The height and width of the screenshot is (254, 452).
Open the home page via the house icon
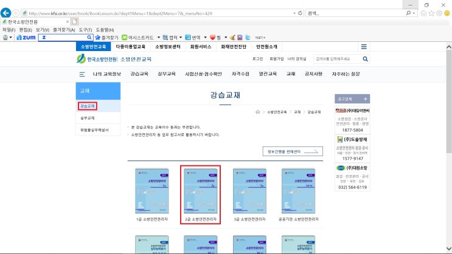click(x=423, y=13)
